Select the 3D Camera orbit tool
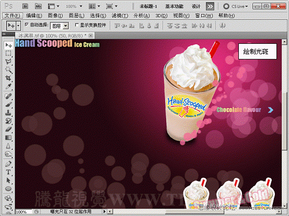This screenshot has height=216, width=289. click(8, 207)
